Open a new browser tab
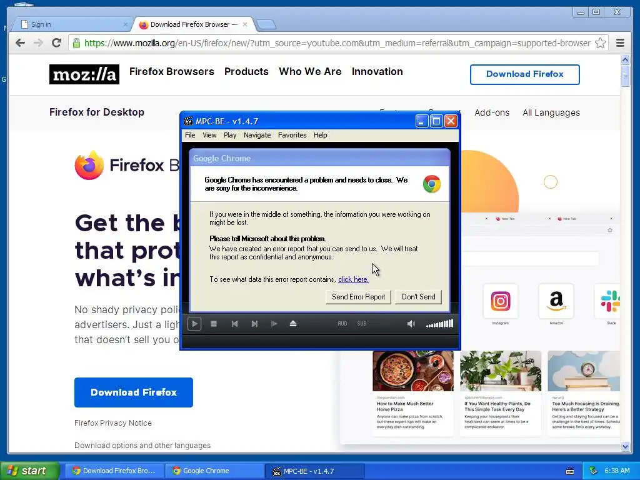The image size is (640, 480). point(266,25)
